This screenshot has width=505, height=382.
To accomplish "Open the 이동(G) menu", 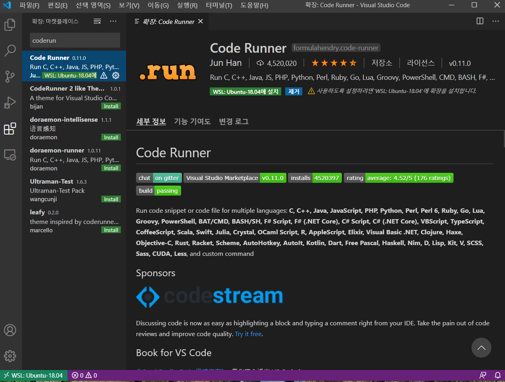I will (158, 5).
